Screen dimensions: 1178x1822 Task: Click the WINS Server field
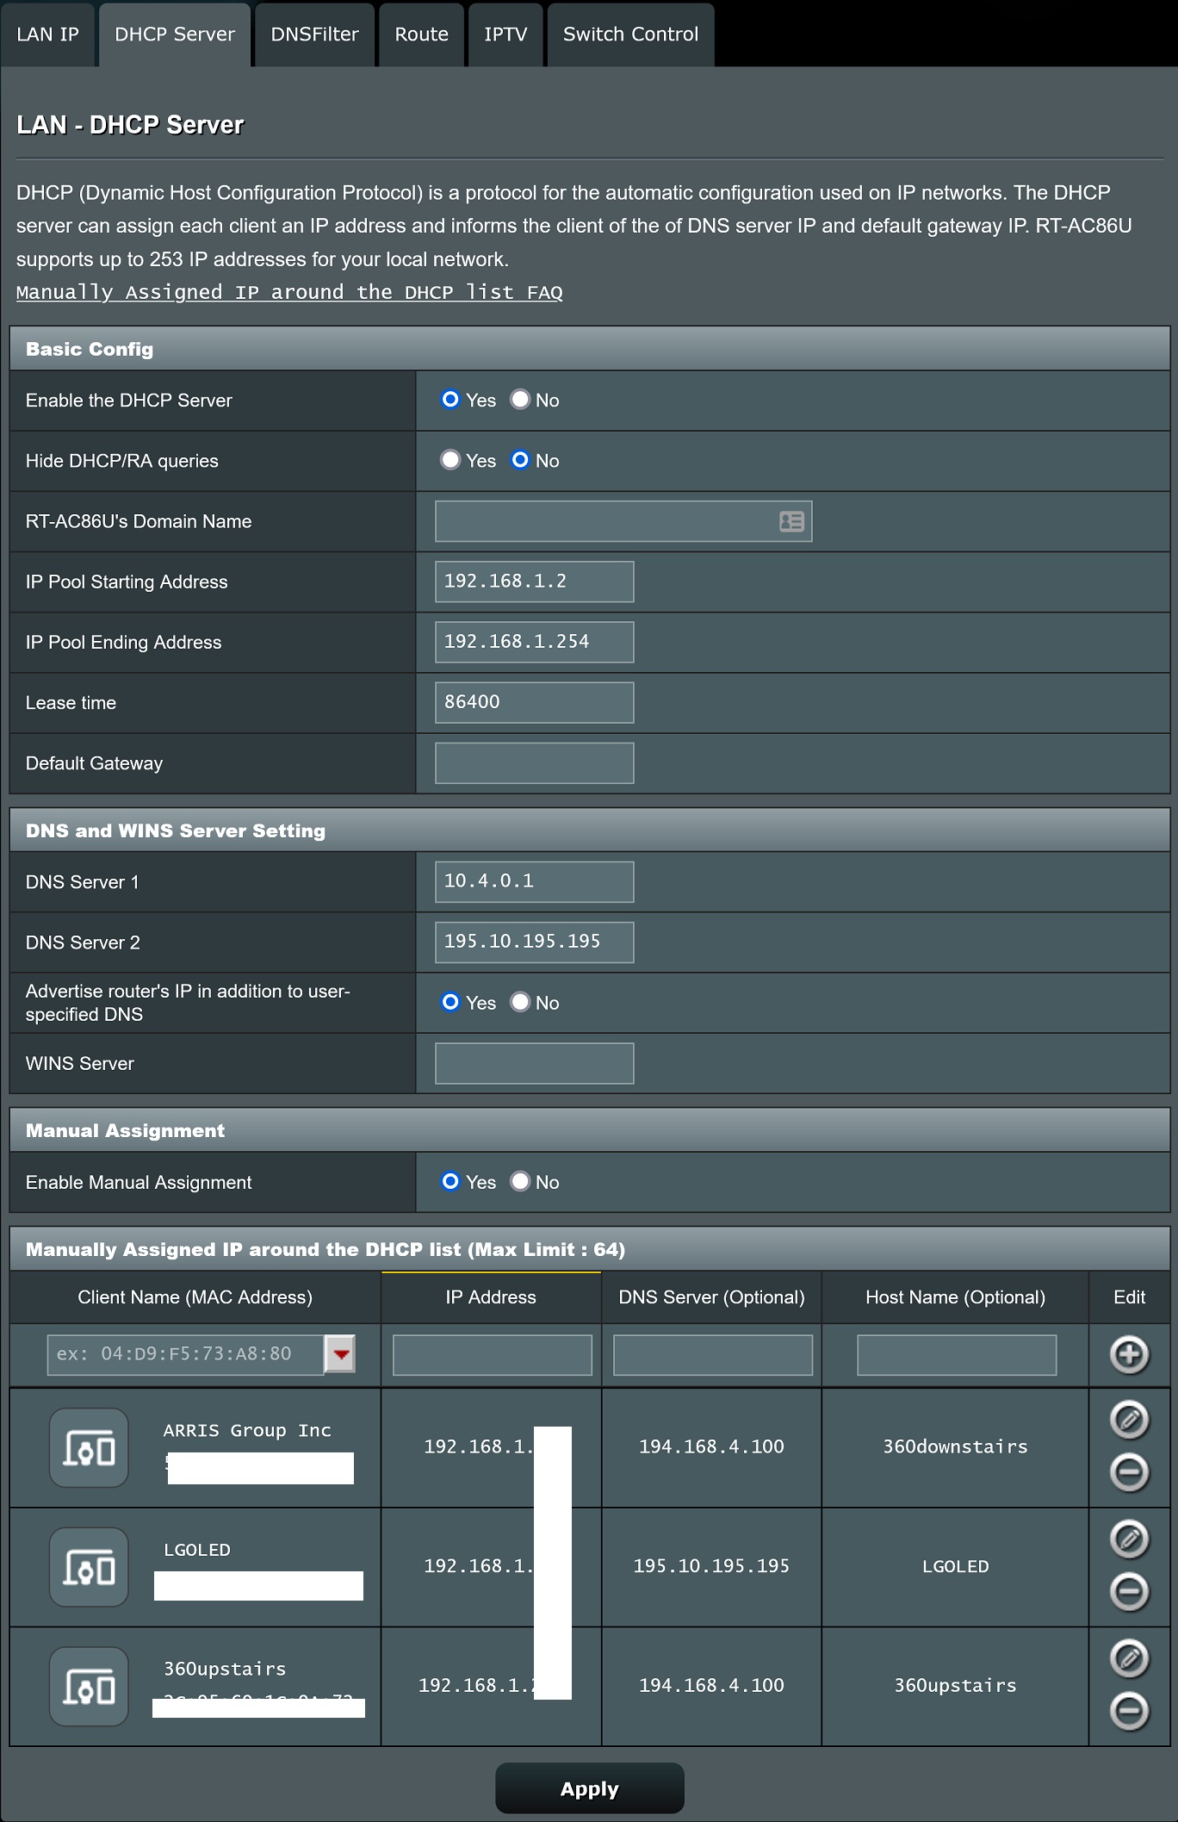[535, 1063]
